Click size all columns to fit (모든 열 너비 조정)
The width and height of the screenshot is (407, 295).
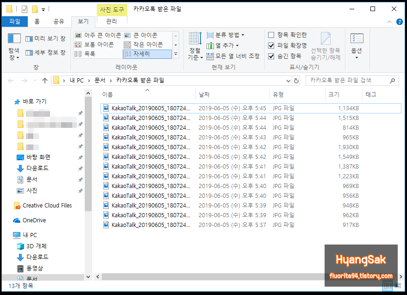tap(233, 56)
